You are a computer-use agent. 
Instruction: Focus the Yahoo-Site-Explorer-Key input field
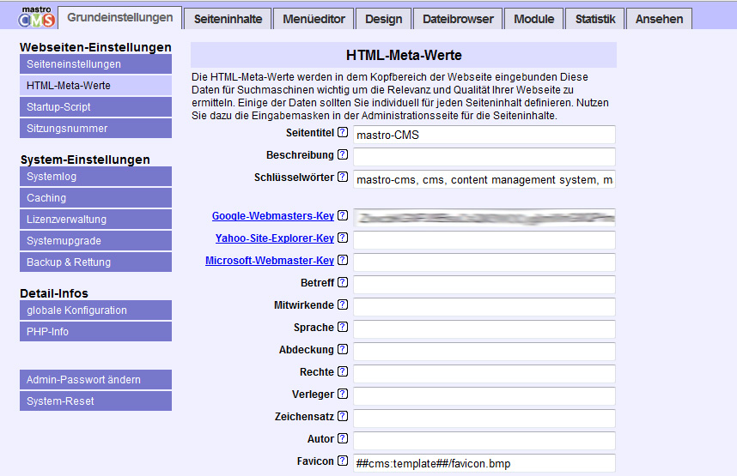pyautogui.click(x=484, y=240)
